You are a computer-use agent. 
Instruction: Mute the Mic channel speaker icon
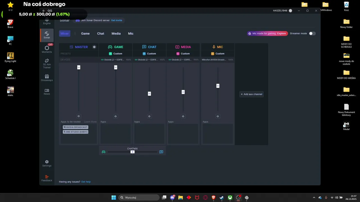pyautogui.click(x=218, y=116)
